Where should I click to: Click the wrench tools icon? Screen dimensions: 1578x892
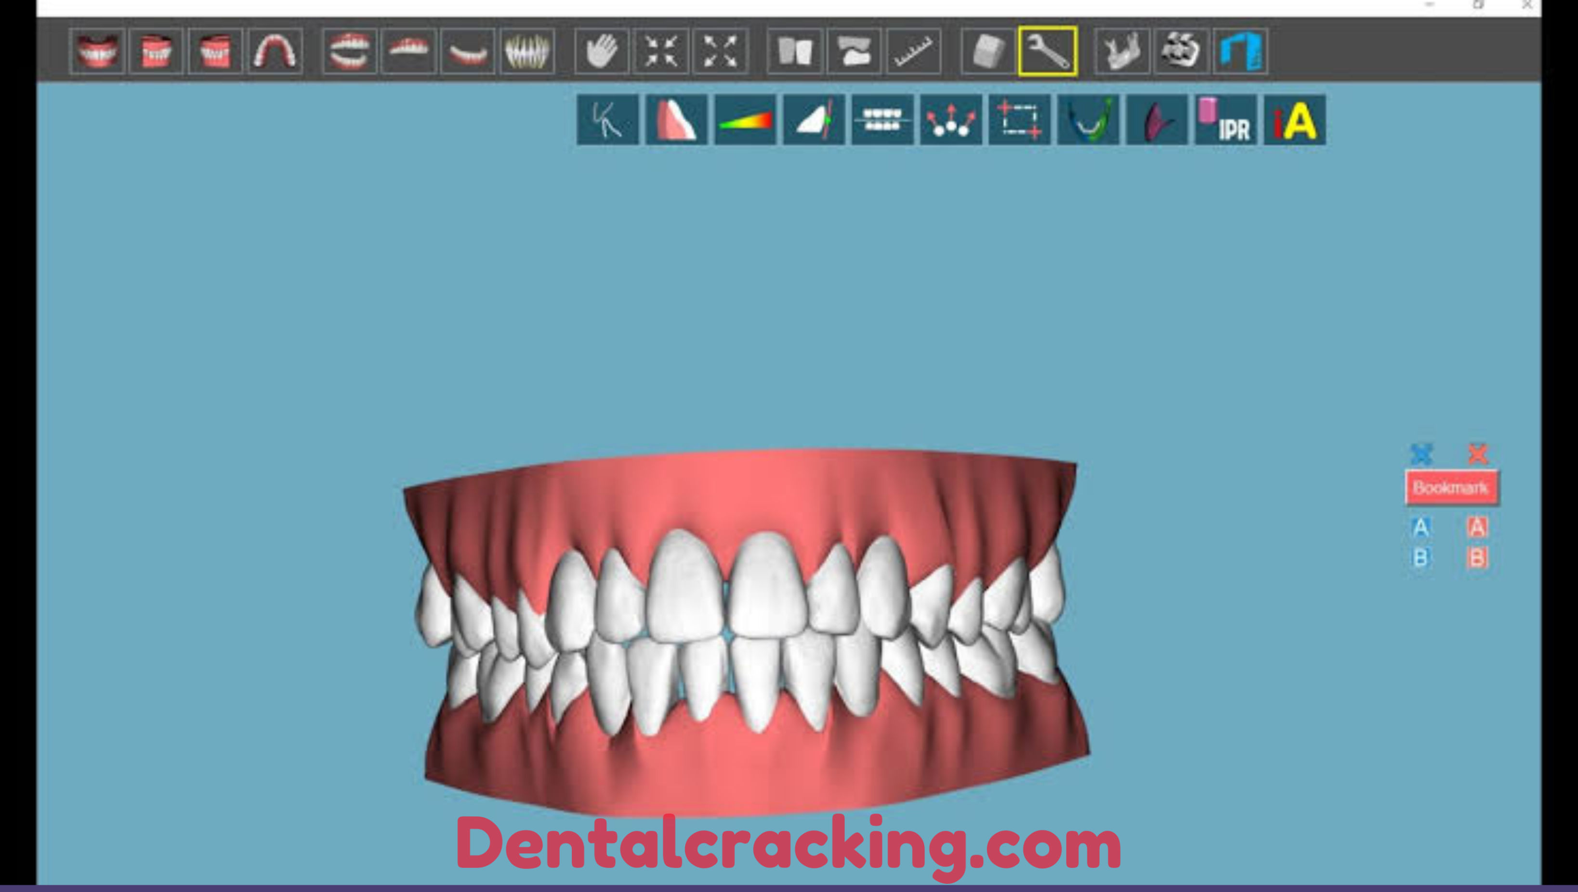[x=1047, y=52]
